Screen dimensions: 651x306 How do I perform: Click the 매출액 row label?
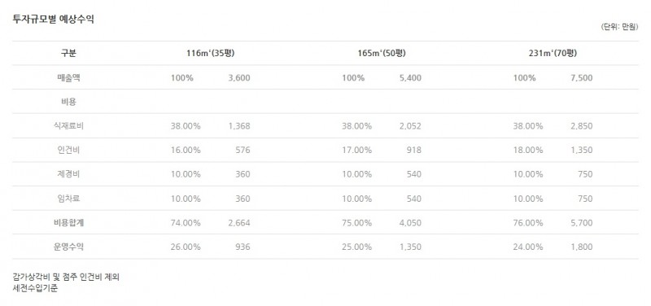[x=68, y=77]
